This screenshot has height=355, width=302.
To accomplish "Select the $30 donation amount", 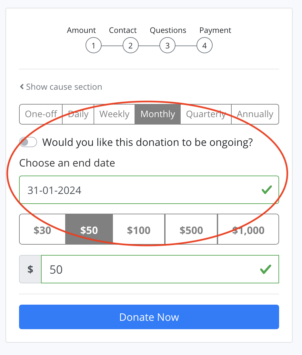I will point(42,229).
